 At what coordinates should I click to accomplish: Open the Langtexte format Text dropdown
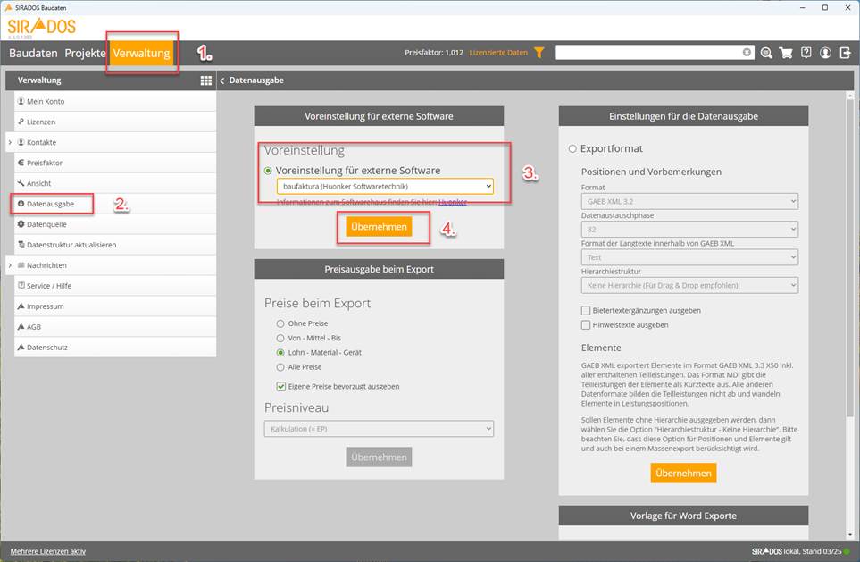pos(689,257)
